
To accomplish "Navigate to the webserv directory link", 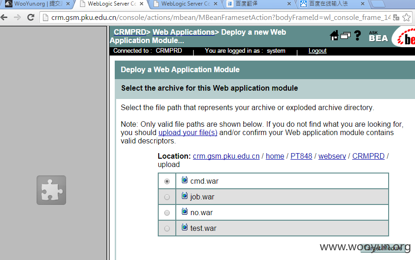I will point(332,156).
